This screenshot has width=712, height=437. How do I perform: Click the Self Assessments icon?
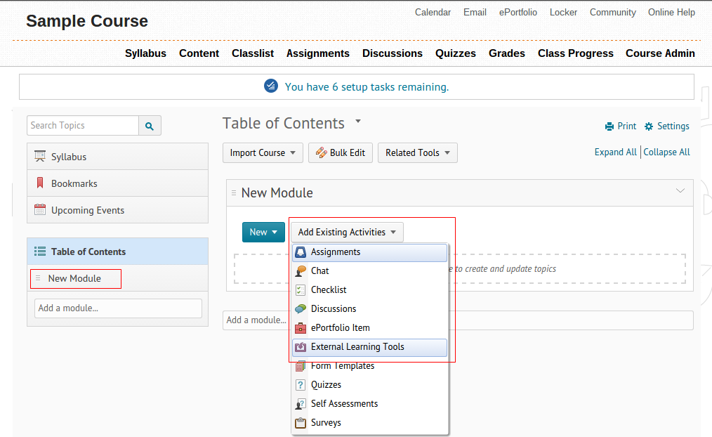[x=301, y=404]
